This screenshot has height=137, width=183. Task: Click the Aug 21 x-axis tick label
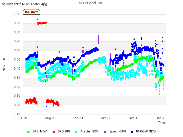(51, 118)
